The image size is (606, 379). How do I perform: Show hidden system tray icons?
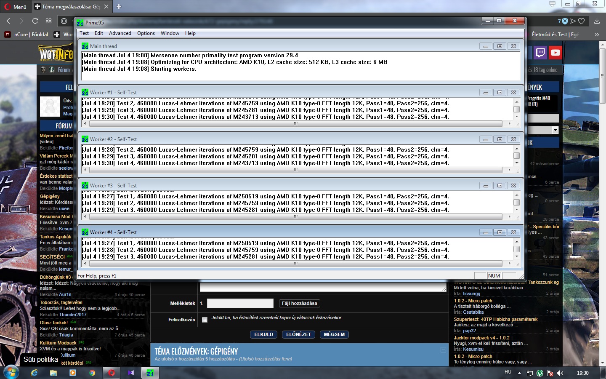click(519, 373)
